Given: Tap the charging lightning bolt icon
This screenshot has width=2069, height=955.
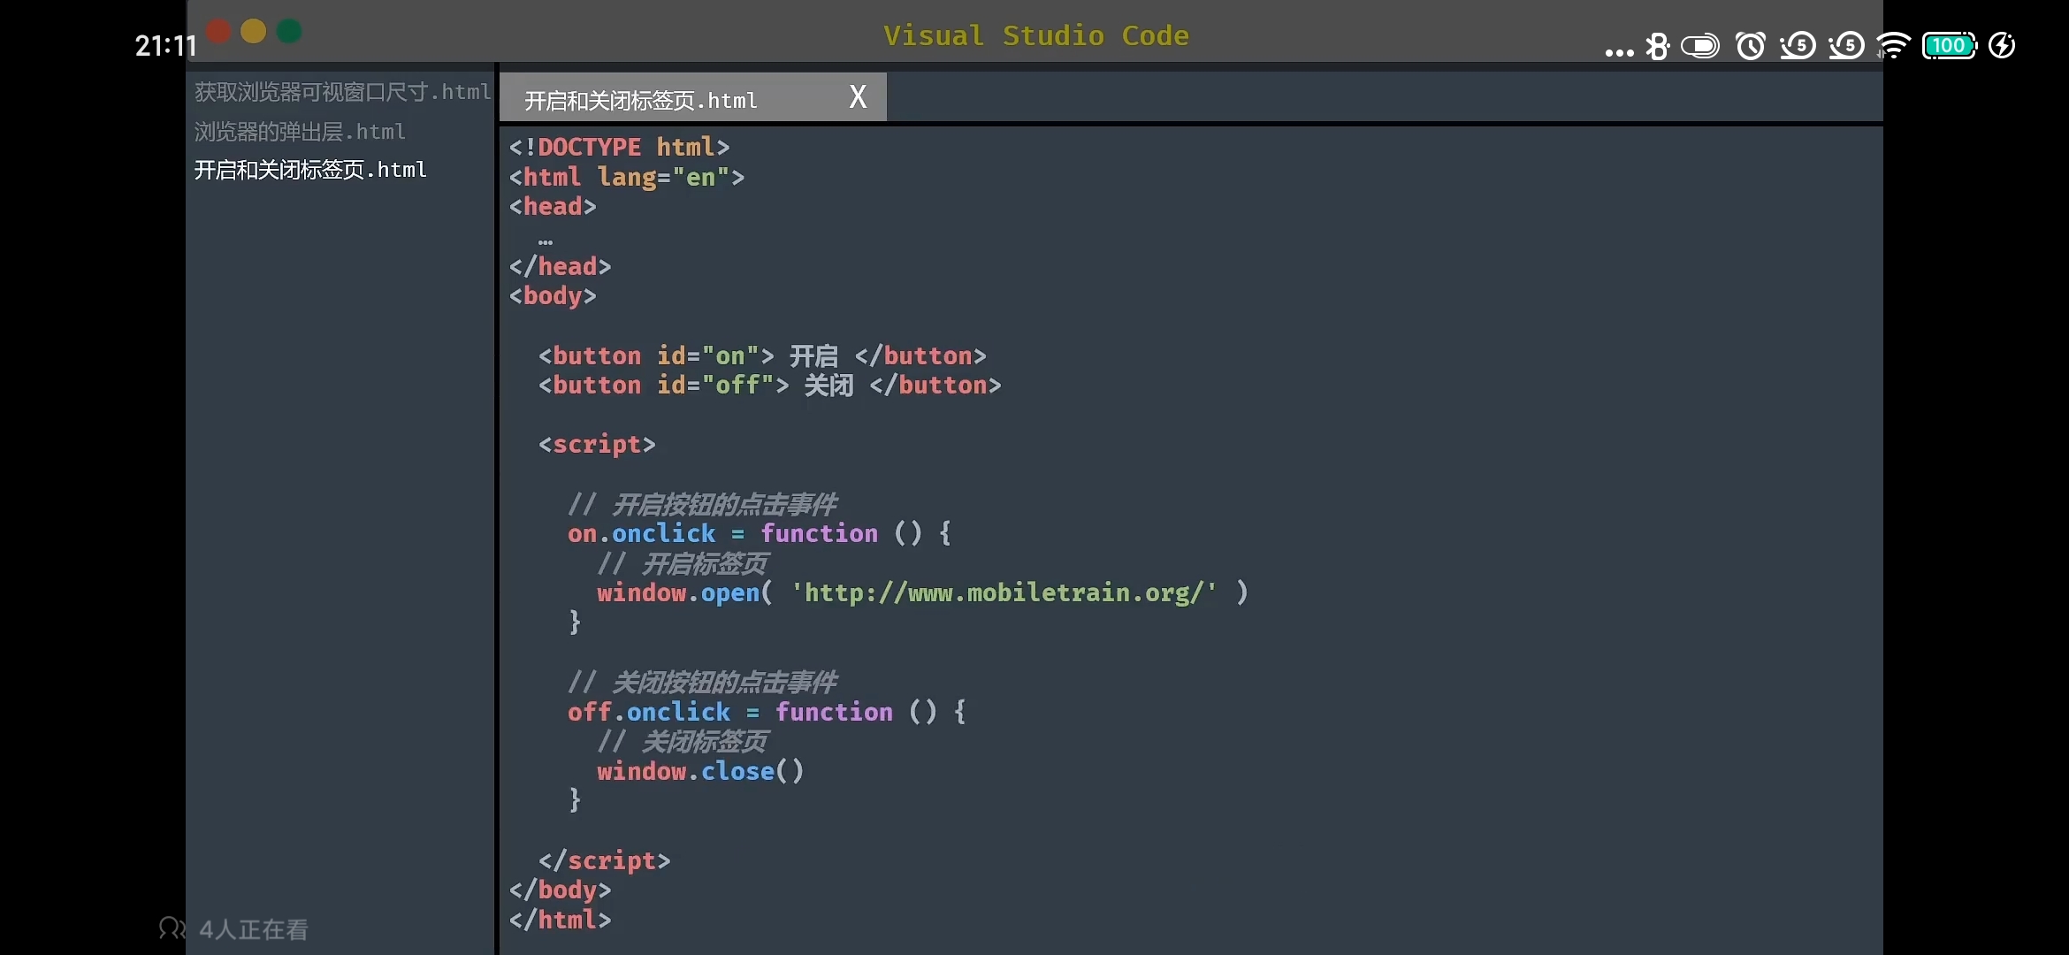Looking at the screenshot, I should click(x=2002, y=46).
